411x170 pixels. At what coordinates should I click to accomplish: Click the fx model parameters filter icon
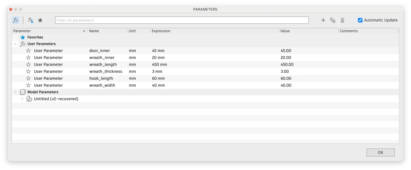tap(31, 20)
